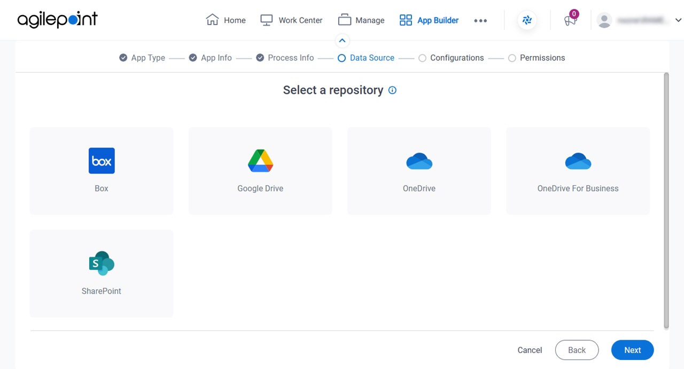Click the Box label text

tap(102, 189)
